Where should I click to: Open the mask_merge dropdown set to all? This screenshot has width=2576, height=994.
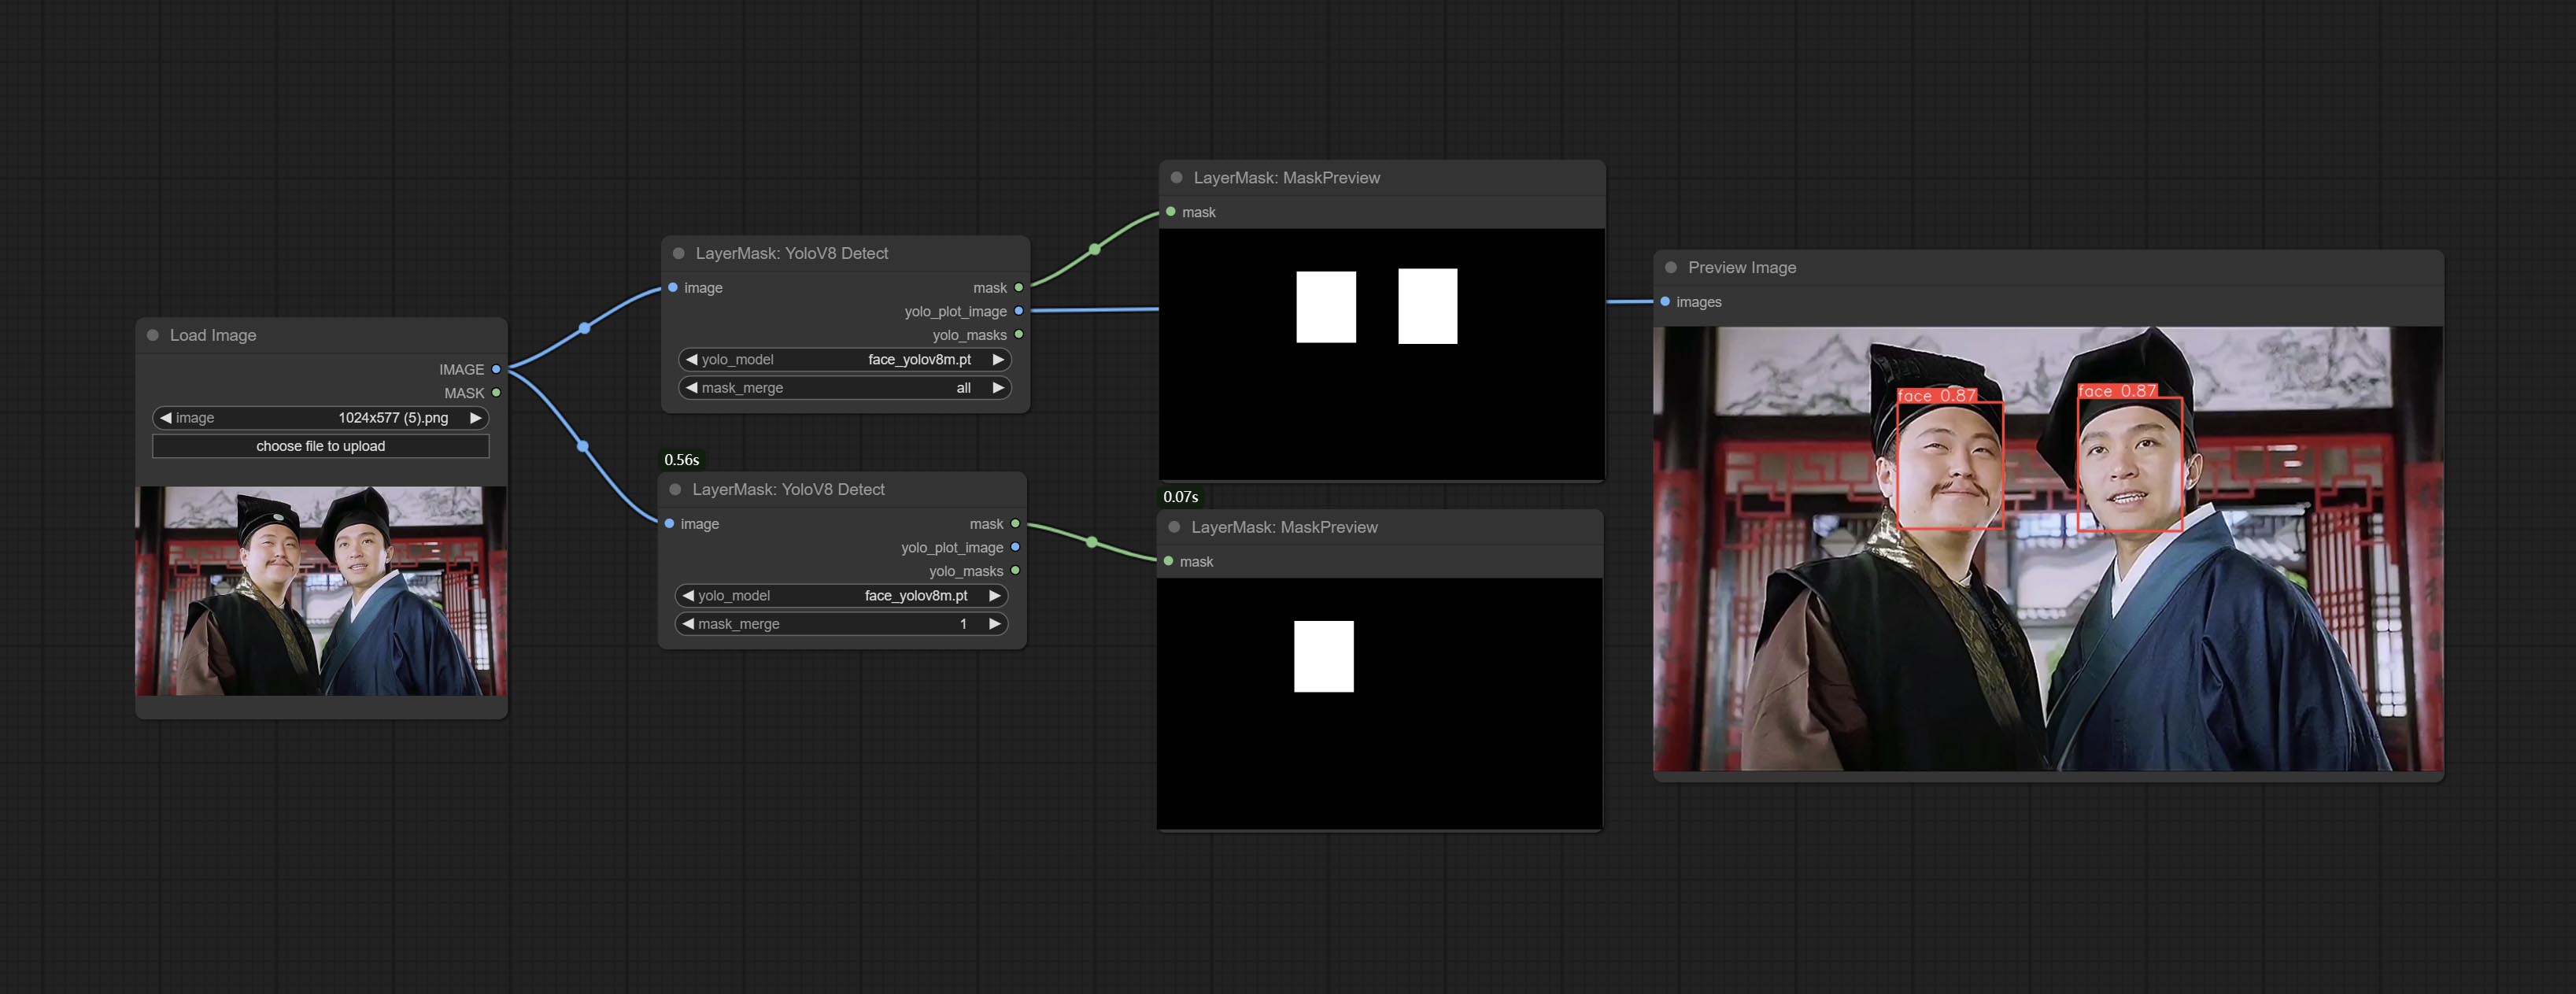(845, 387)
